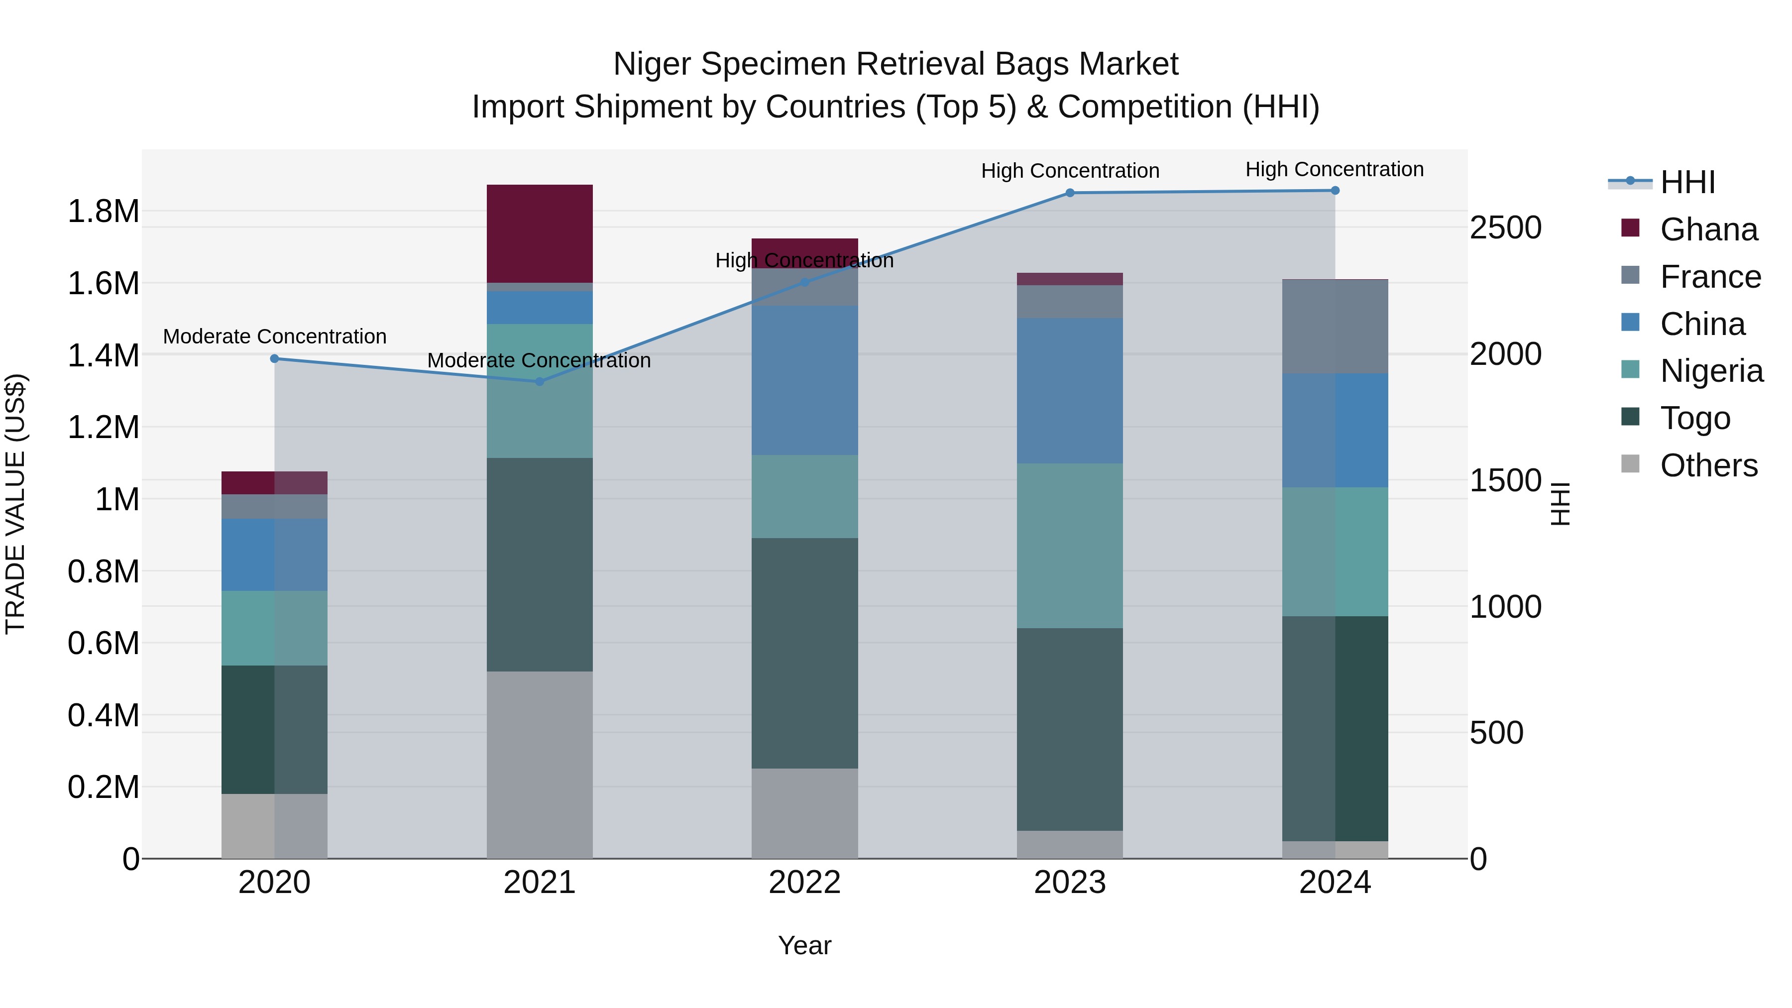Click the 2500 right axis tick
Image resolution: width=1792 pixels, height=1008 pixels.
coord(1506,228)
